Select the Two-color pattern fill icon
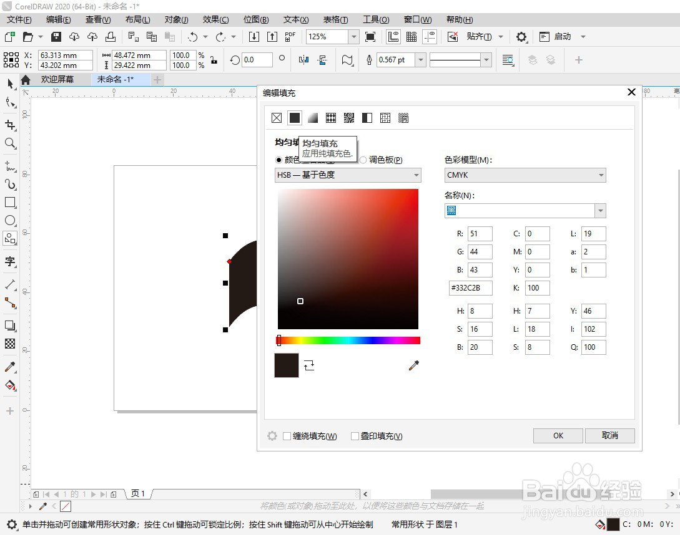The height and width of the screenshot is (535, 680). tap(367, 118)
